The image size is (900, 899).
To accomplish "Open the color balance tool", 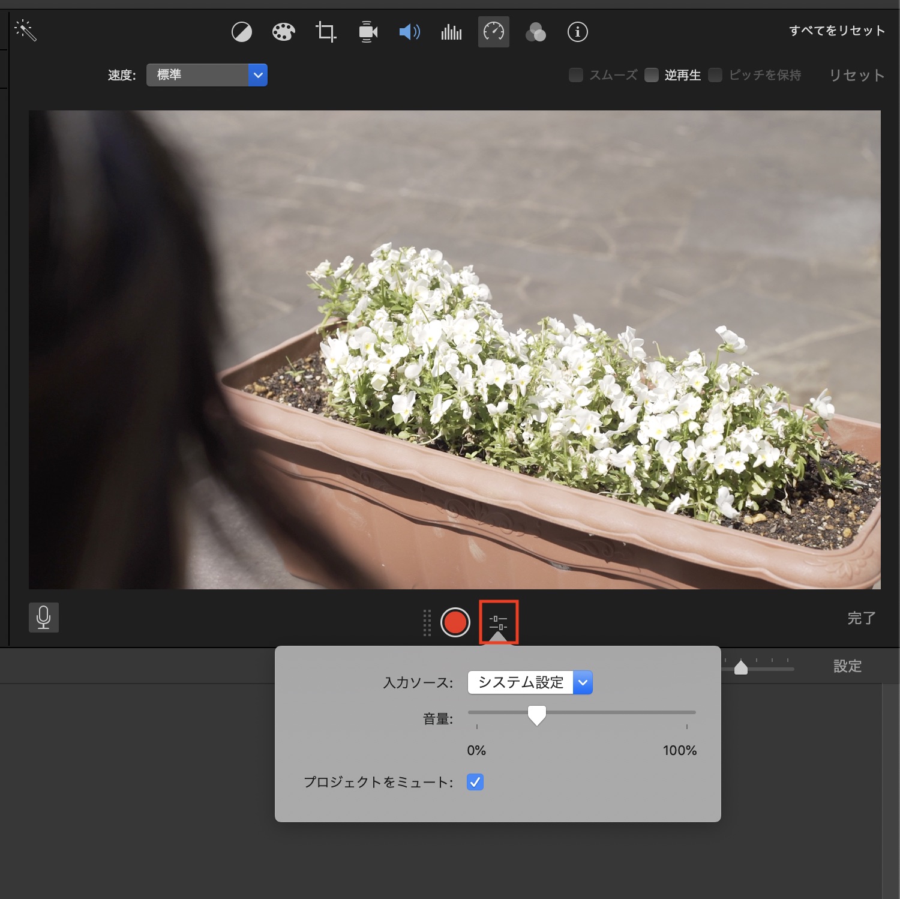I will [242, 32].
